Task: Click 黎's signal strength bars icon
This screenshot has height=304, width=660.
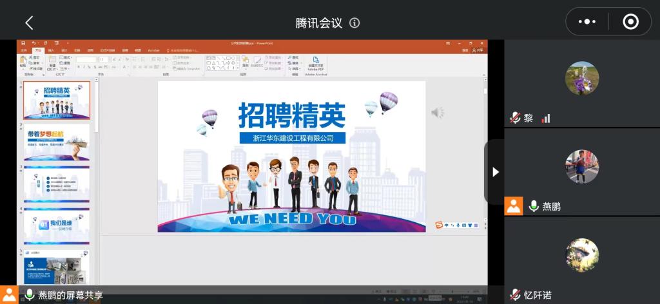Action: point(546,119)
